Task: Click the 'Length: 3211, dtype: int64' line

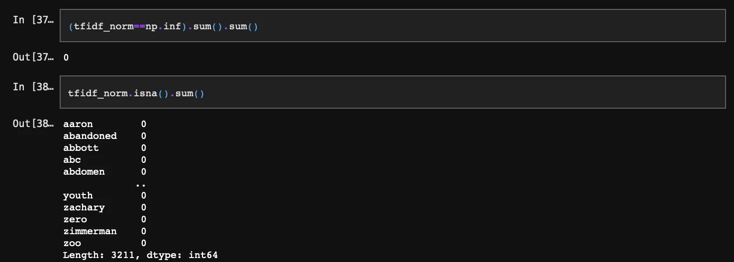Action: (x=140, y=255)
